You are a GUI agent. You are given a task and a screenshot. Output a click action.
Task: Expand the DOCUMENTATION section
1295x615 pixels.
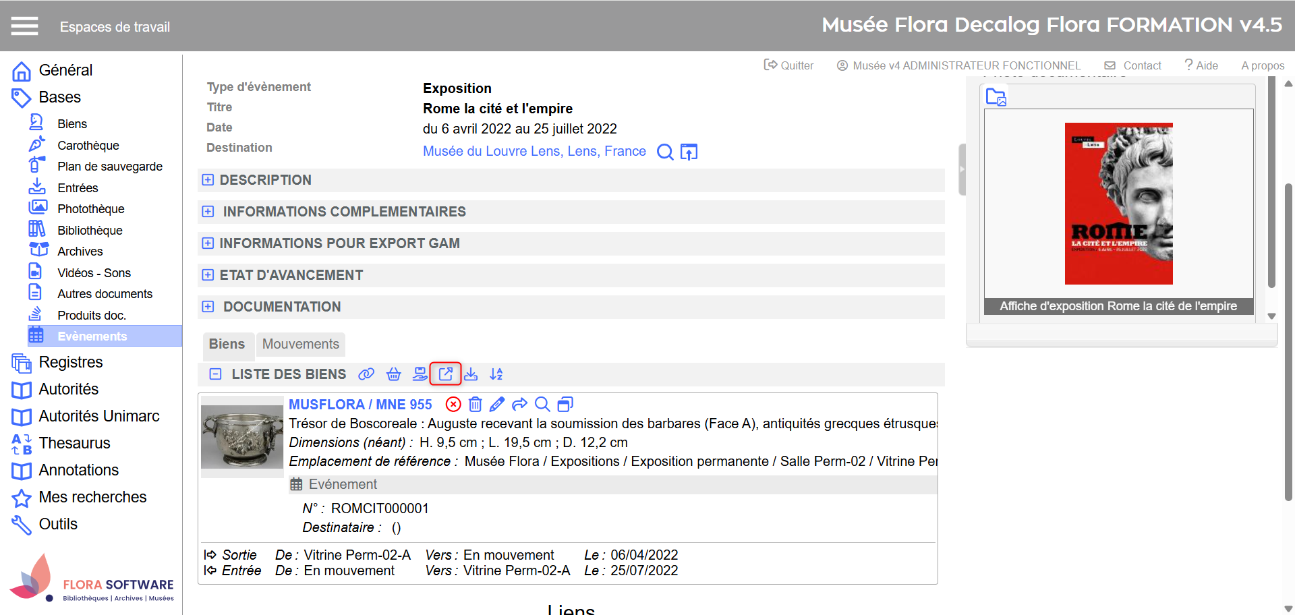[x=208, y=307]
